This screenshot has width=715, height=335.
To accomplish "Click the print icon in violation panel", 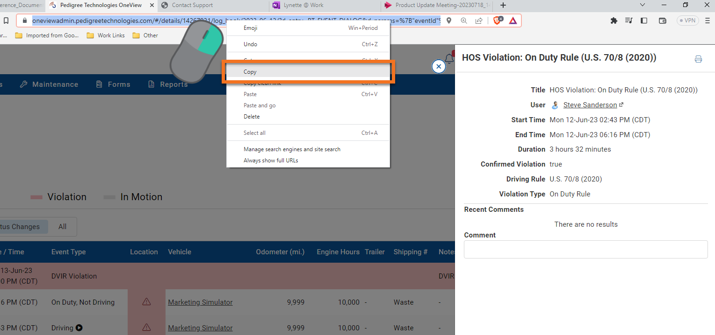I will (x=698, y=59).
